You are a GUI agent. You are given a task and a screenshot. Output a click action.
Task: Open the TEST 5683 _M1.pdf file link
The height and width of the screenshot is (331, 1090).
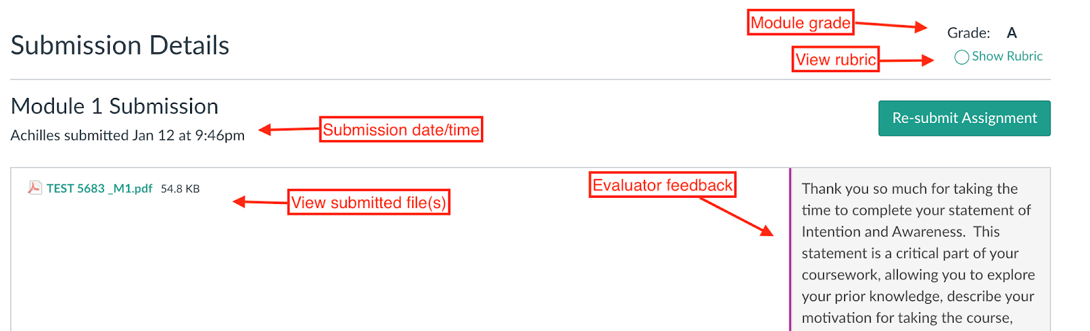coord(99,188)
